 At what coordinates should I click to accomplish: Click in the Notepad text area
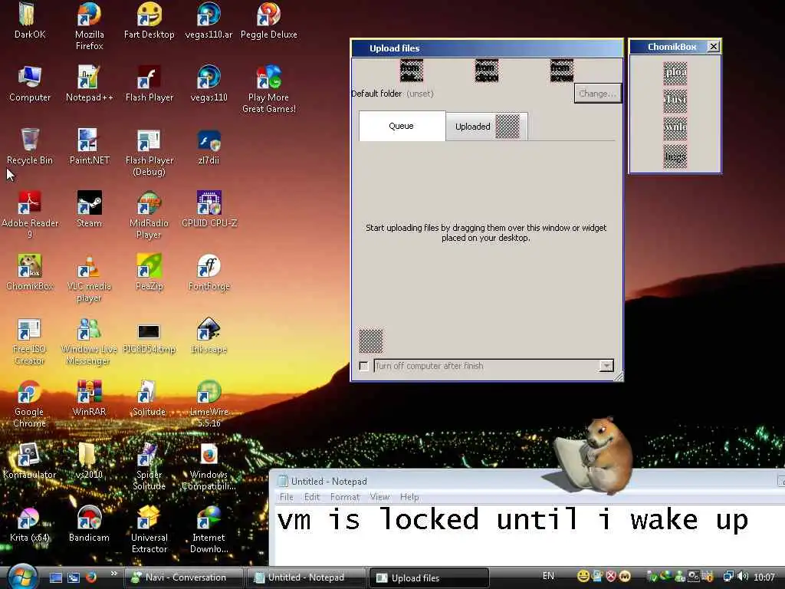click(527, 535)
